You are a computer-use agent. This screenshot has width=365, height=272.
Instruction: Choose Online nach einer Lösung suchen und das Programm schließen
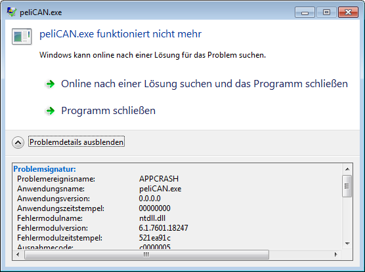click(x=204, y=84)
